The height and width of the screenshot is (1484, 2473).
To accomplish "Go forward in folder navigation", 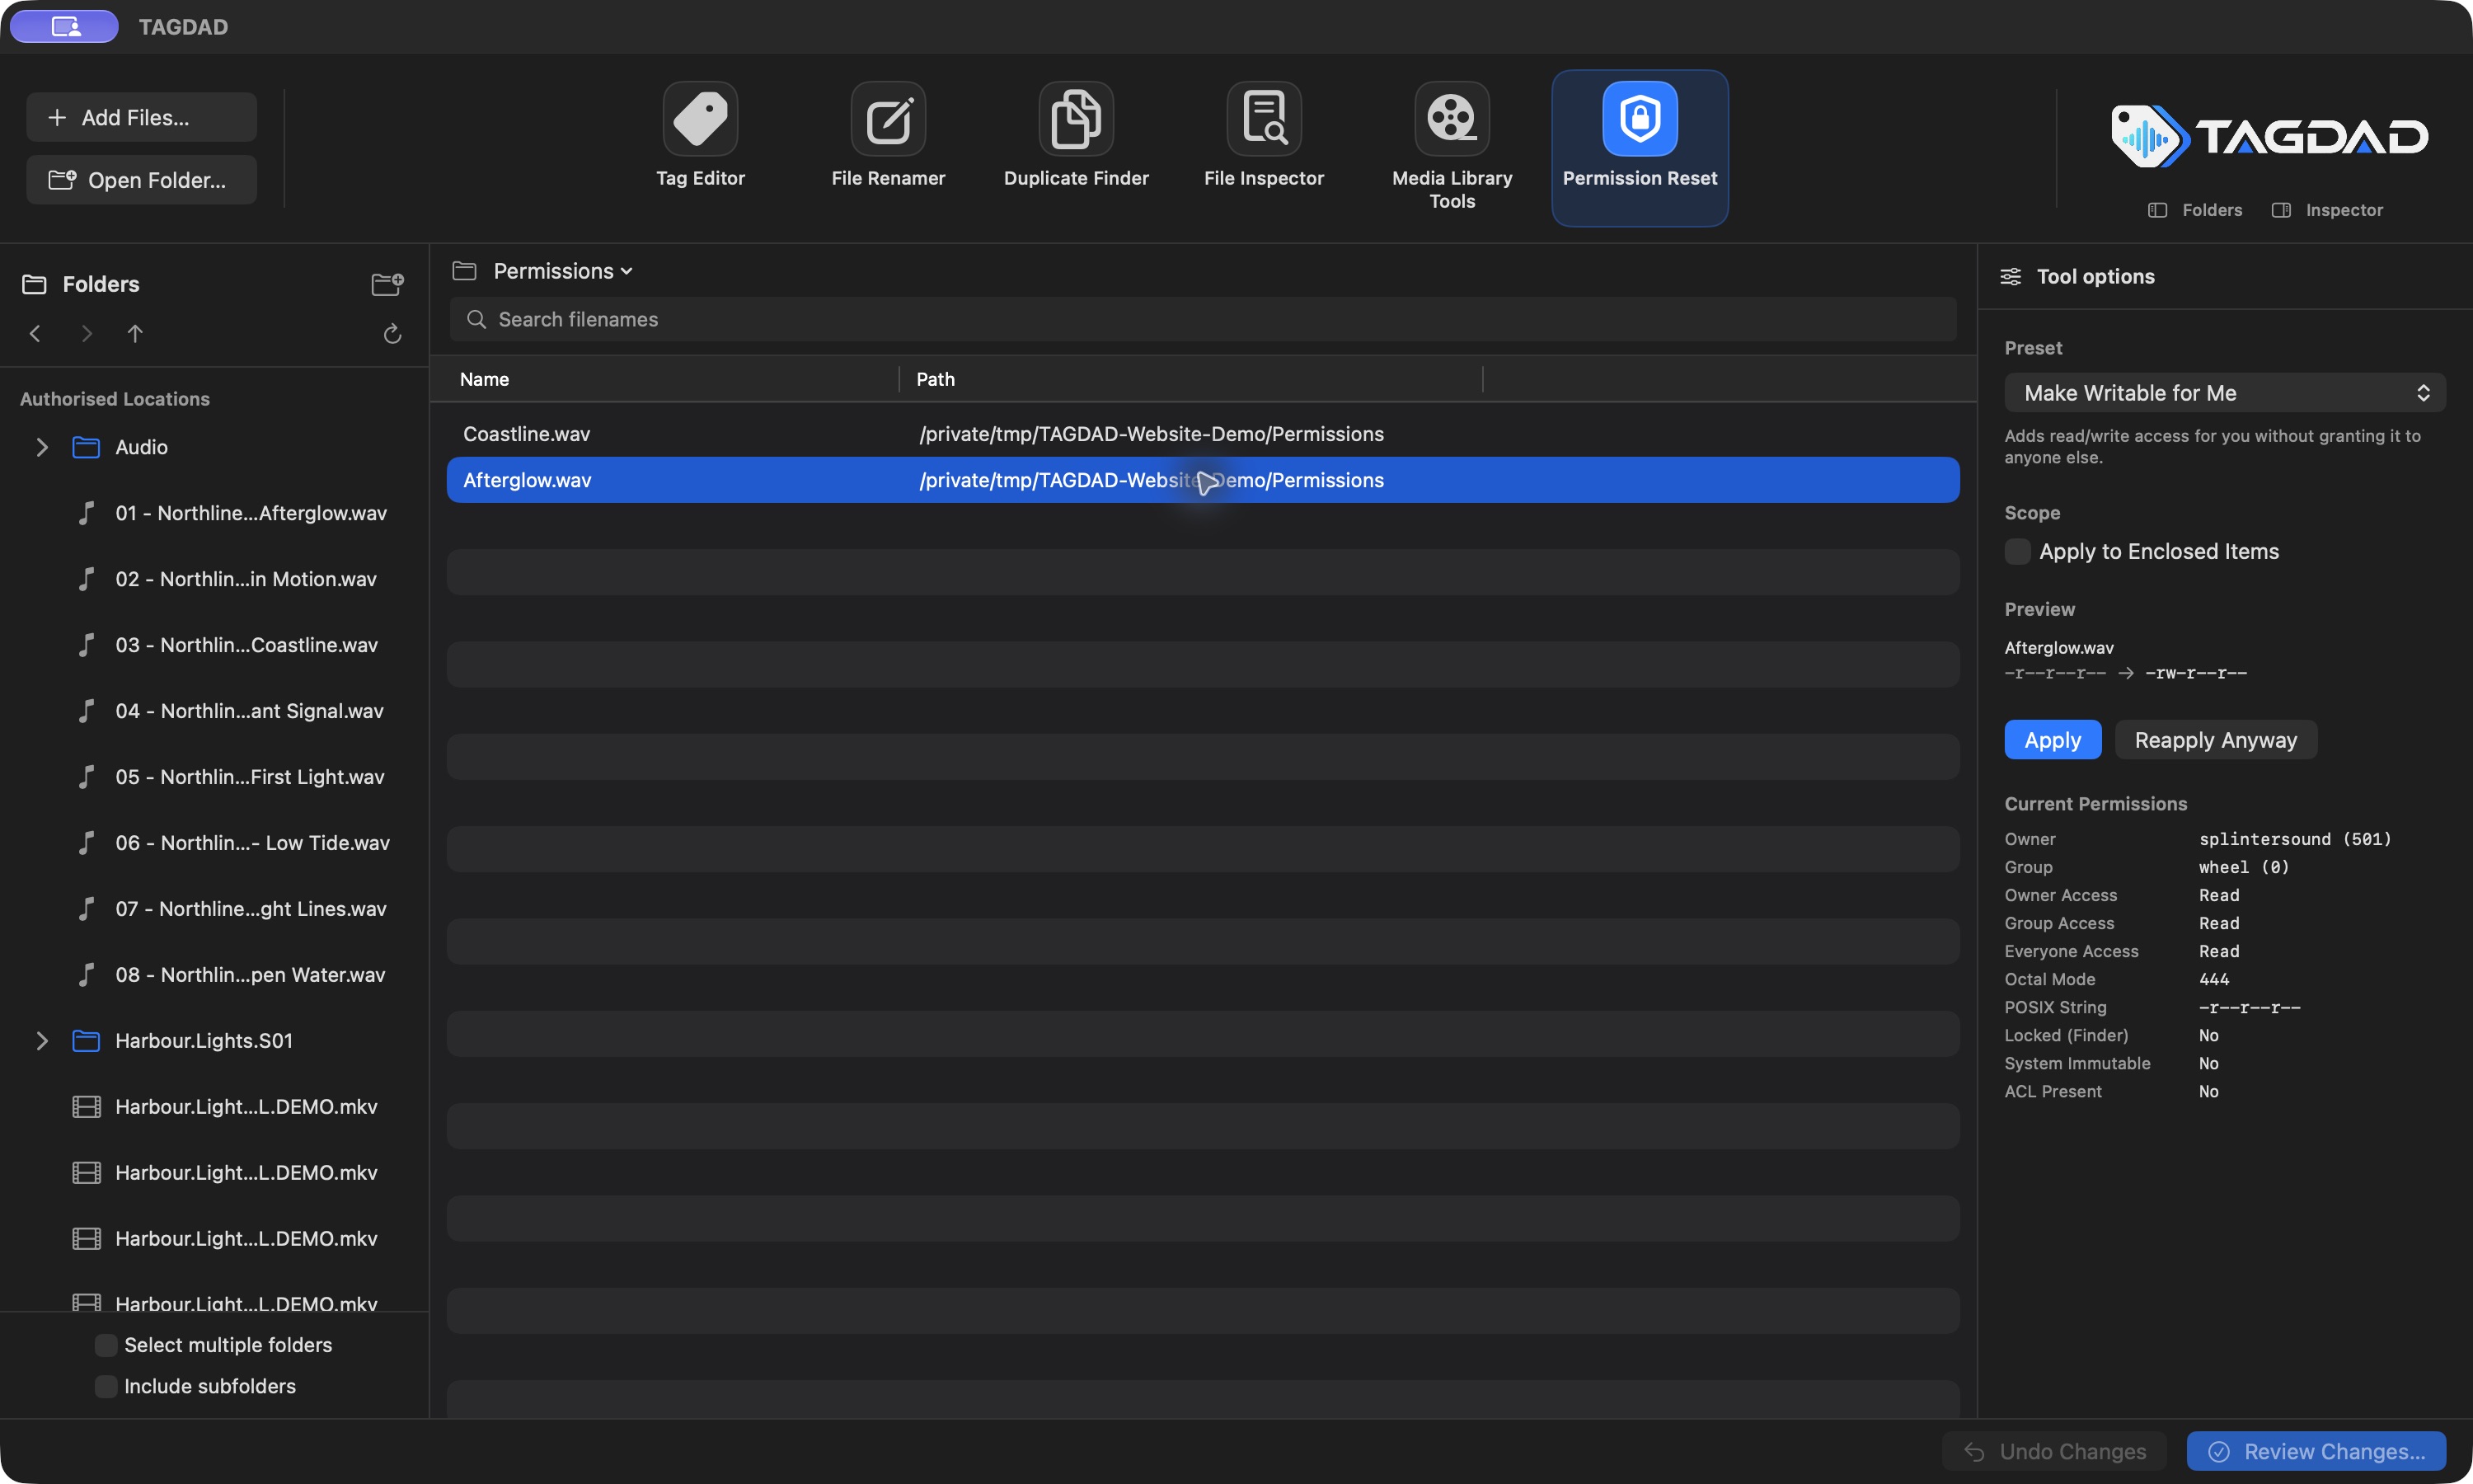I will (86, 333).
